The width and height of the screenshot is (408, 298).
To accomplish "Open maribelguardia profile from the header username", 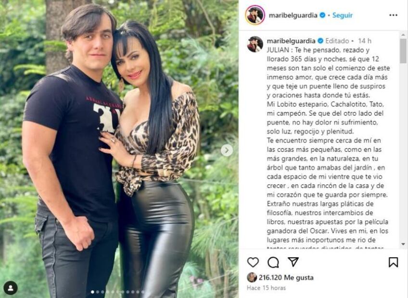I will coord(293,15).
